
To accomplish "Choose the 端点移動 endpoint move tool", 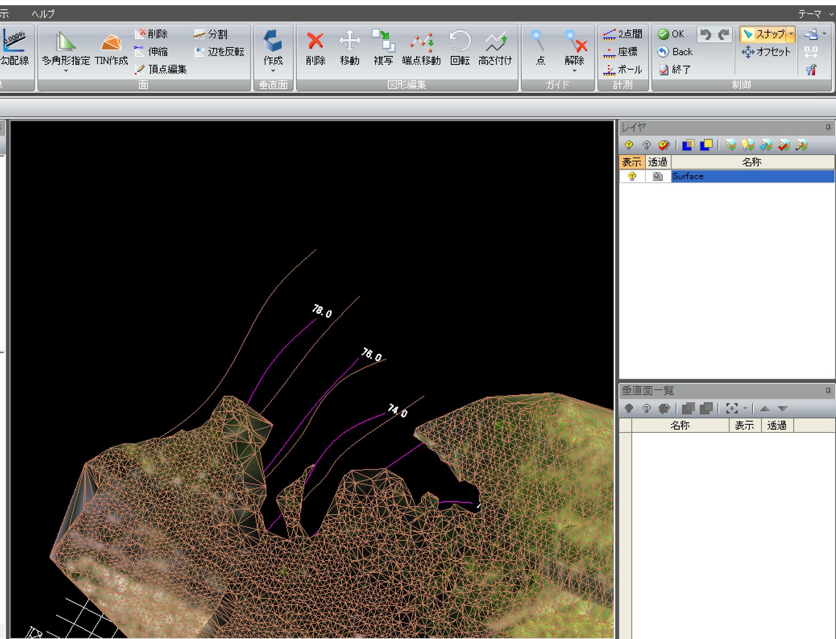I will [421, 48].
